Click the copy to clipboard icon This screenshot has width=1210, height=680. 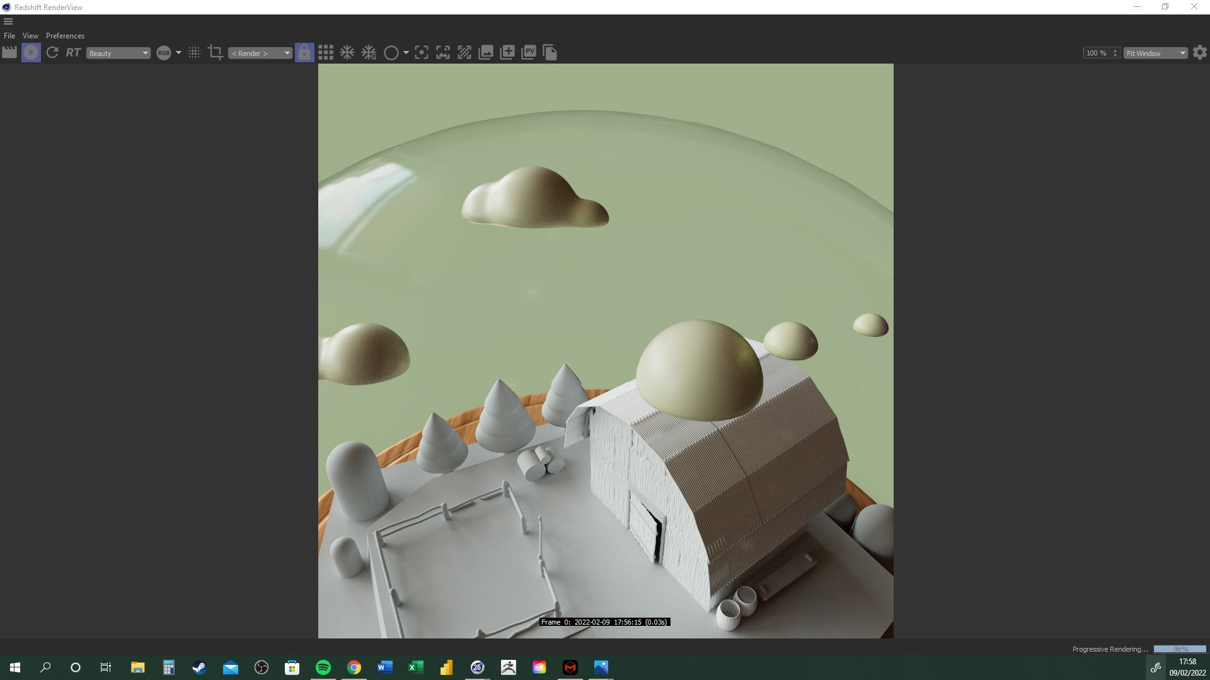(550, 52)
